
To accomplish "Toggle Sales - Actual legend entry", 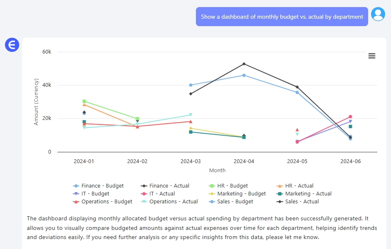I will click(298, 202).
